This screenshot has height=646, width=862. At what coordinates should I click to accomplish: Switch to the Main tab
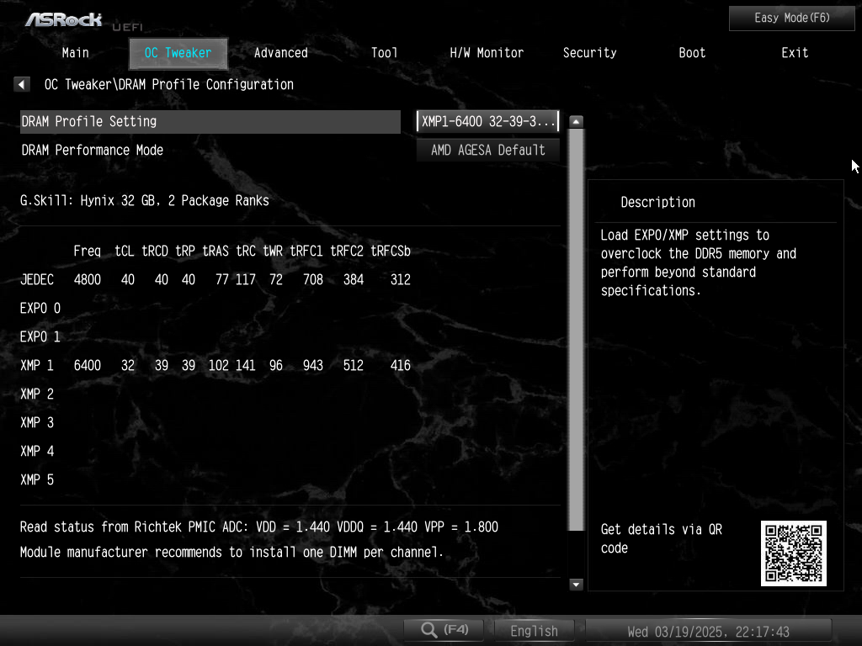tap(75, 53)
